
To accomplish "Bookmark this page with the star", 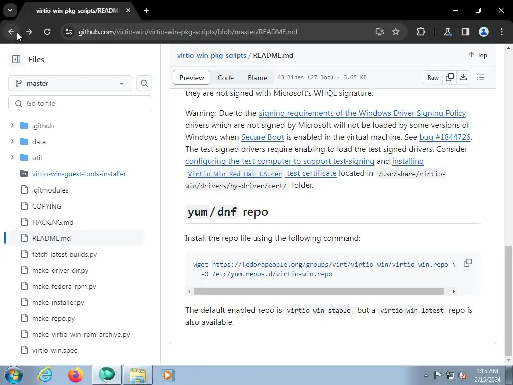I will point(396,32).
